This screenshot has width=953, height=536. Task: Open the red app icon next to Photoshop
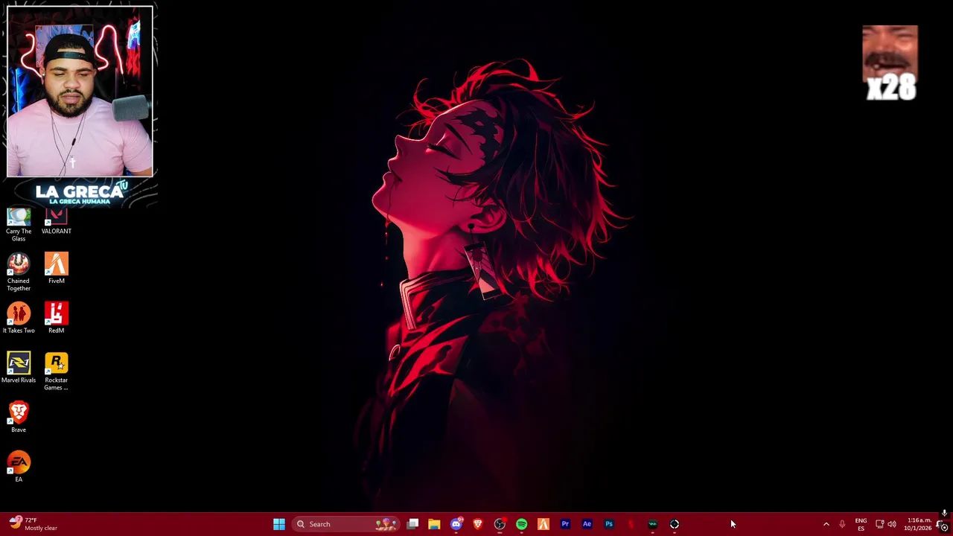631,524
